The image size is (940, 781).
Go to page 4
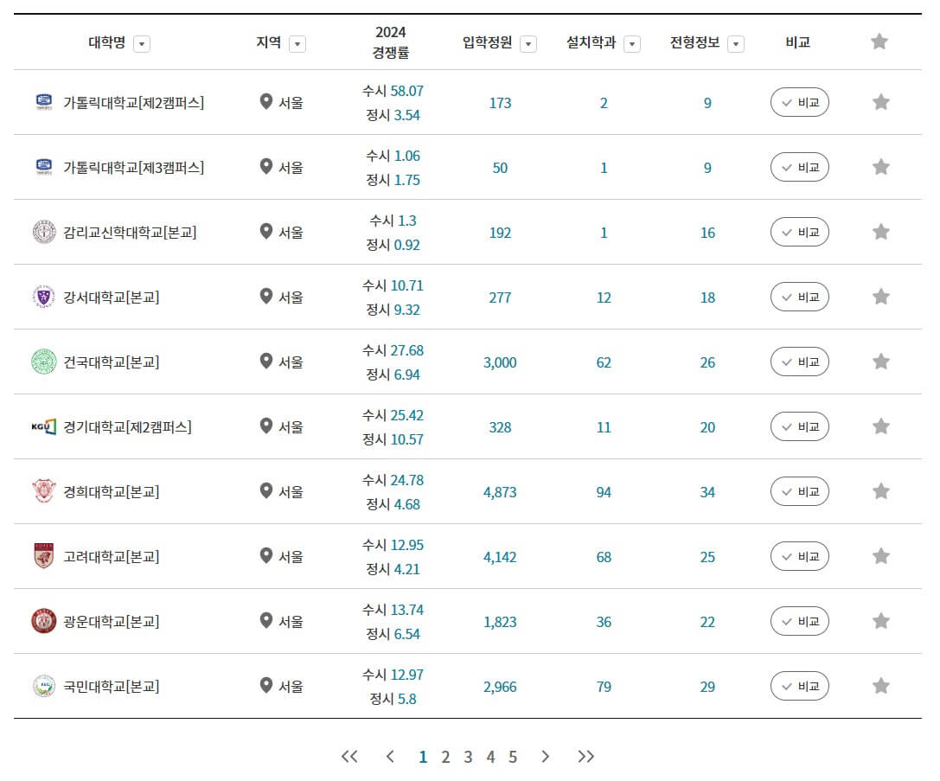pos(490,757)
